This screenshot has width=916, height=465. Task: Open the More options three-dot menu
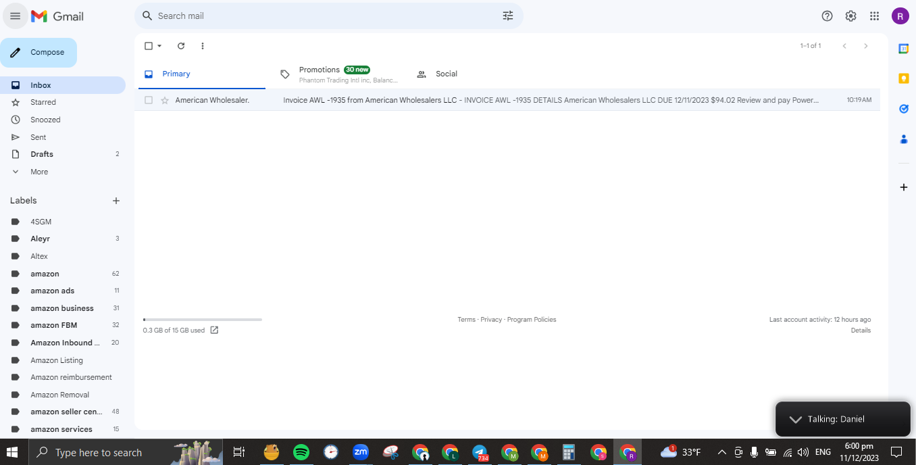tap(203, 46)
